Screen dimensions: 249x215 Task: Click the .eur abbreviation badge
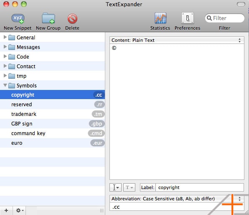point(97,143)
